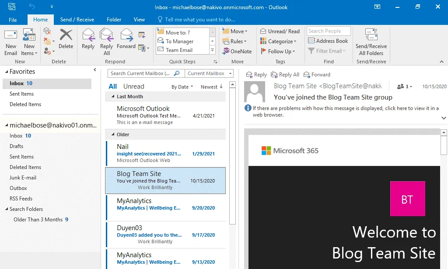
Task: Open the Junk E-mail folder
Action: tap(23, 178)
